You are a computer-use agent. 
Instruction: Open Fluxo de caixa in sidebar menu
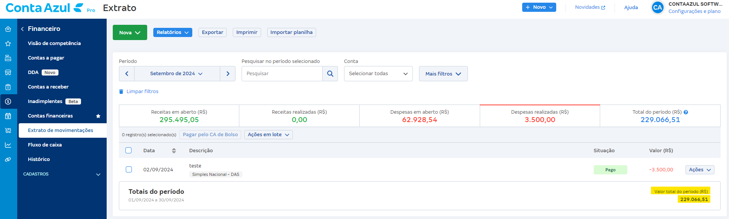[x=45, y=145]
